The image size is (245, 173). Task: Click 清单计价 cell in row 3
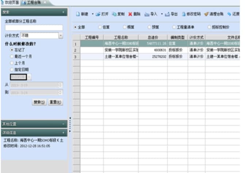196,57
